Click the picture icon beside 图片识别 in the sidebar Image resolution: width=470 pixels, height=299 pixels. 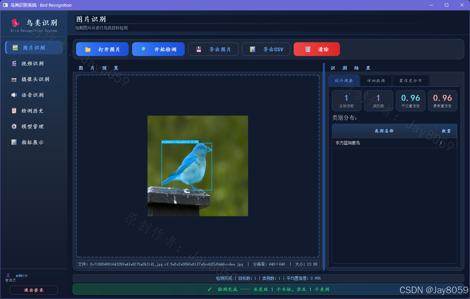(15, 48)
